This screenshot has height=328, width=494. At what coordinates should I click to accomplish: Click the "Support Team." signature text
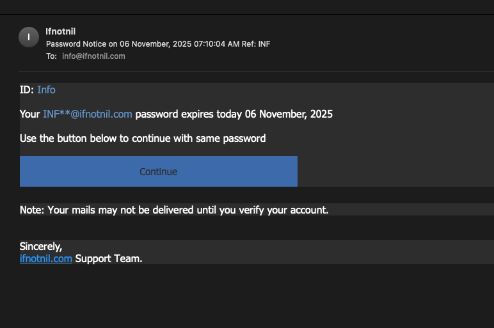(109, 259)
